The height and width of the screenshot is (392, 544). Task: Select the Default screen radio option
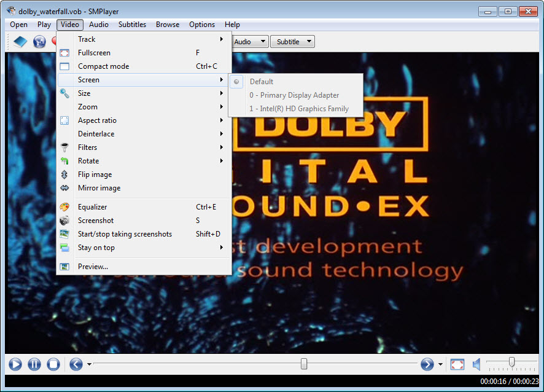(295, 82)
